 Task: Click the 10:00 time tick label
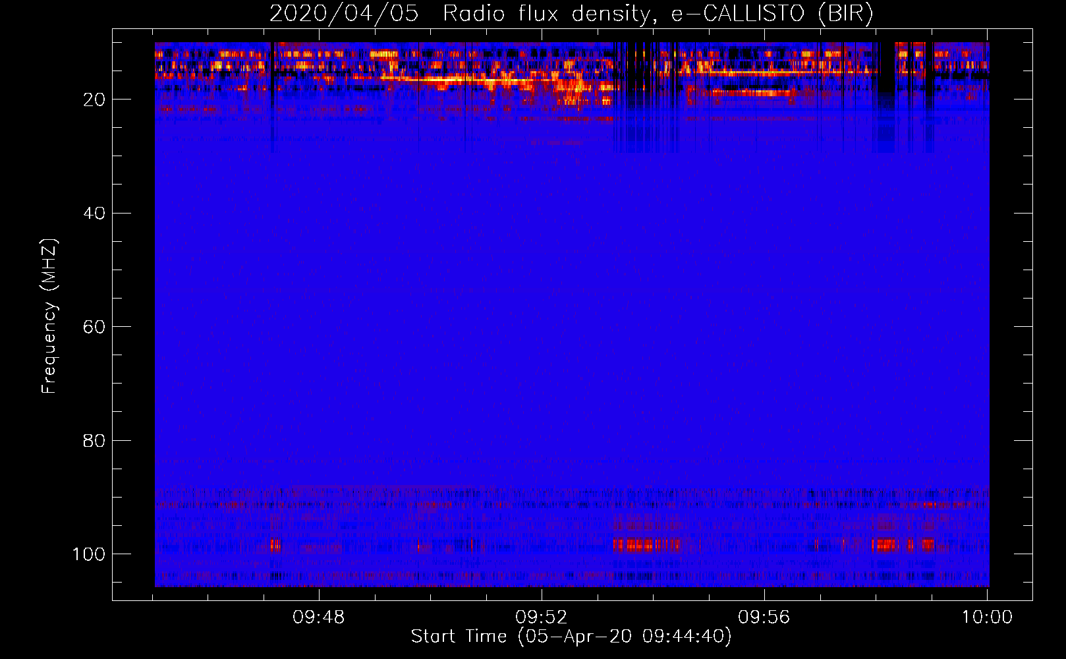tap(987, 617)
